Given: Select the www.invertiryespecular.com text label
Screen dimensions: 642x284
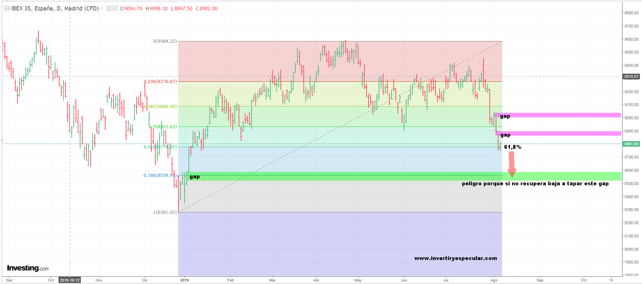Looking at the screenshot, I should click(456, 258).
